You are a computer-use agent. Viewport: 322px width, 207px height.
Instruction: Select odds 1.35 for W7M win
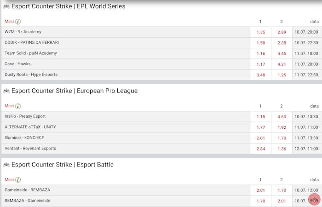pos(261,32)
